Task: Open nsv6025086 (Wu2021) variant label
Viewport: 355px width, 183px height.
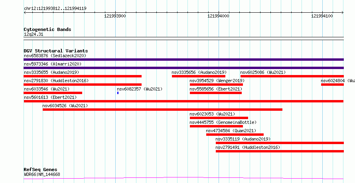Action: coord(263,72)
